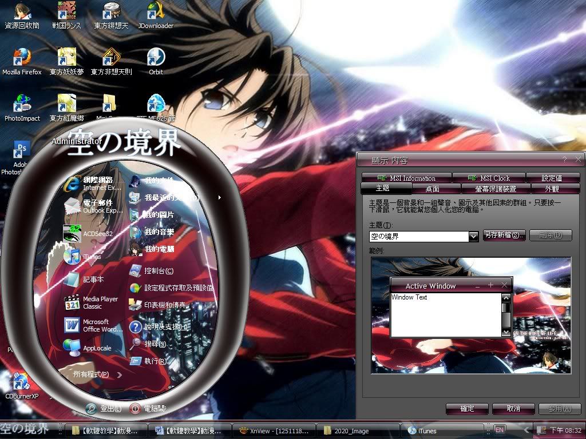The height and width of the screenshot is (439, 586).
Task: Expand 所有程式 all programs list
Action: pos(97,374)
